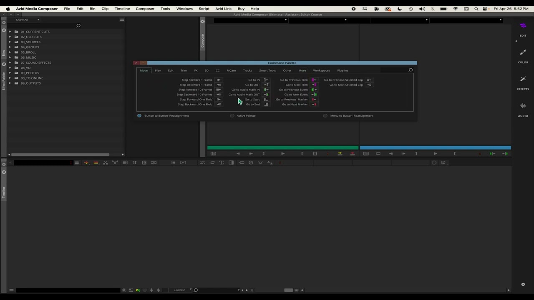The height and width of the screenshot is (300, 534).
Task: Open the Untitled timeline view dropdown
Action: tap(181, 290)
